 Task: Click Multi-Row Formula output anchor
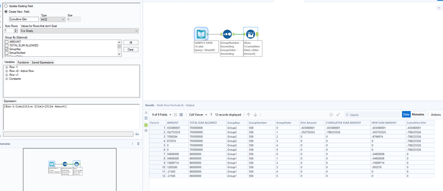(257, 34)
